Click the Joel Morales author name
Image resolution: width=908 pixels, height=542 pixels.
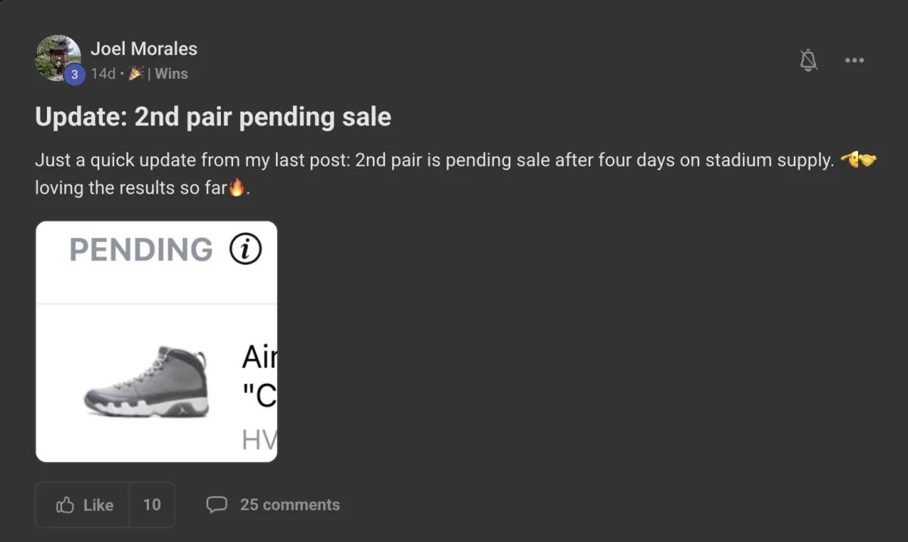pos(144,48)
